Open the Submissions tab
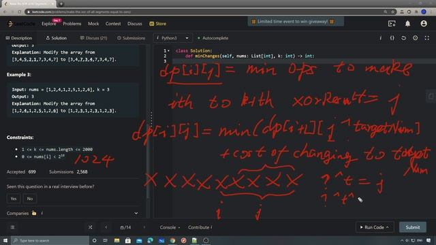This screenshot has height=245, width=436. click(x=131, y=38)
